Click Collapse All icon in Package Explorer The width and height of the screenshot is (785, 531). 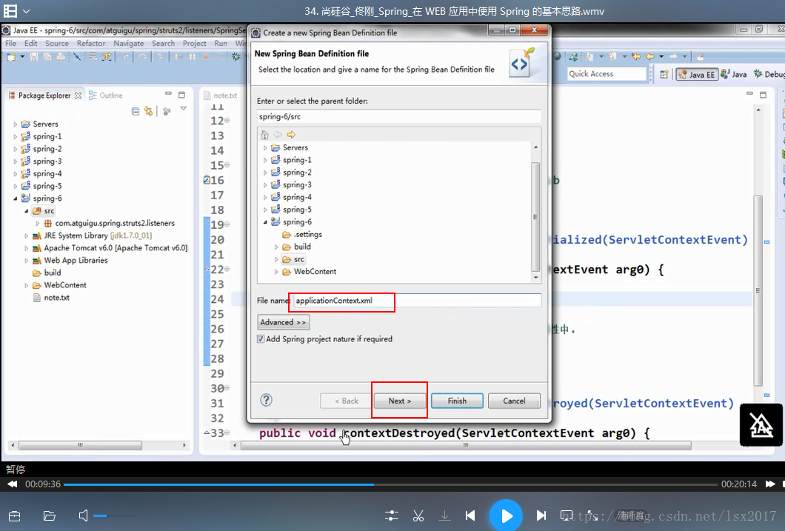tap(136, 111)
